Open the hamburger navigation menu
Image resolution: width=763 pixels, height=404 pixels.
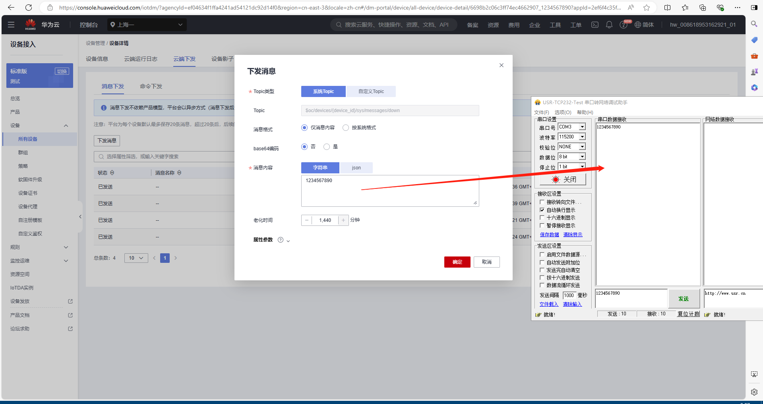coord(11,25)
